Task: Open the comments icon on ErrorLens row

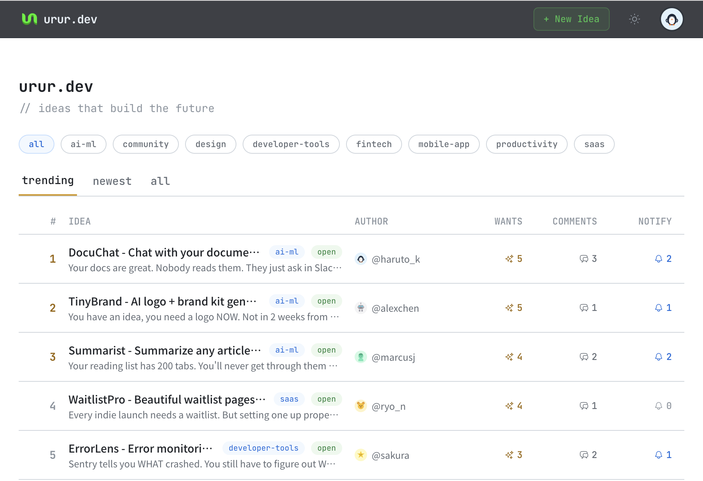Action: (x=584, y=455)
